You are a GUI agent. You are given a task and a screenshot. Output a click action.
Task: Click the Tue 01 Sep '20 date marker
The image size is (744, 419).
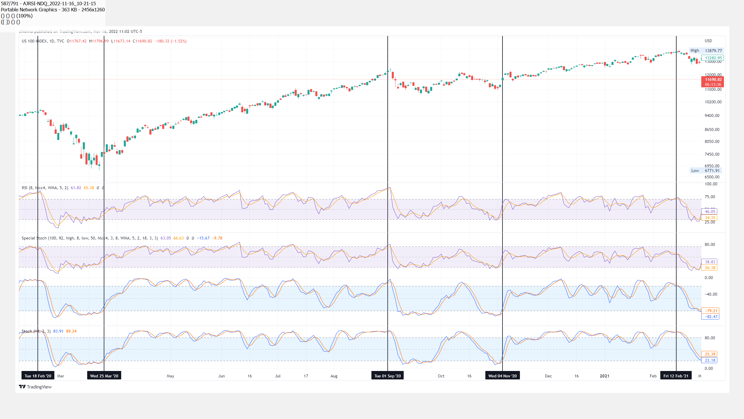[387, 376]
